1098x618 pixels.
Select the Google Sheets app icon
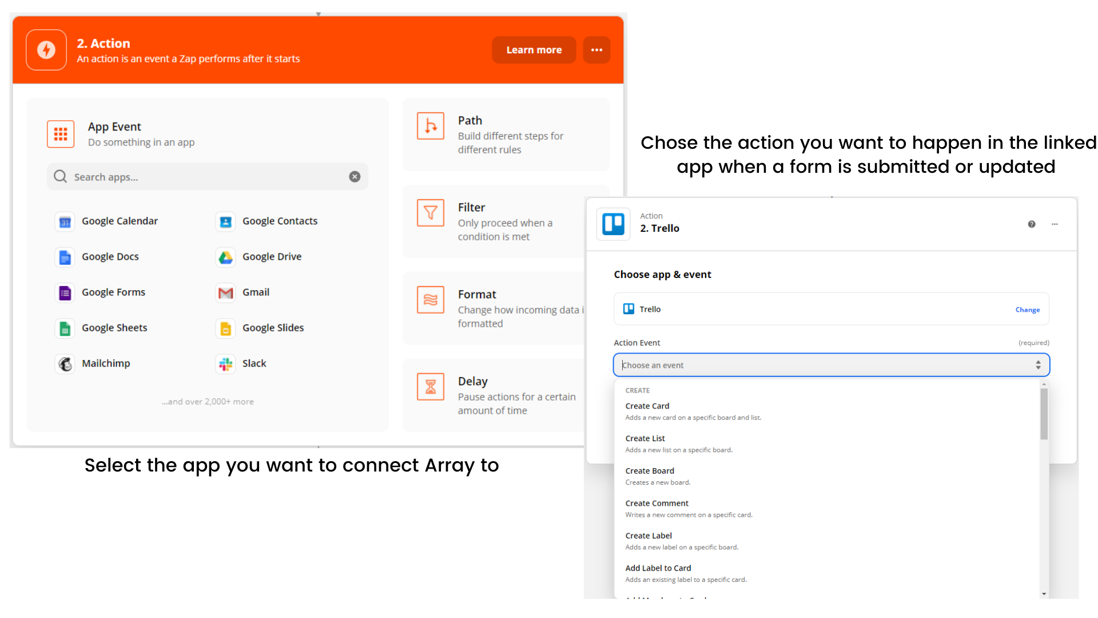pos(65,328)
